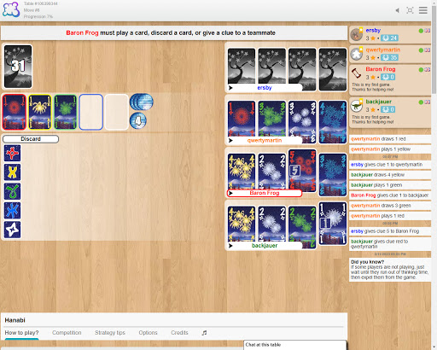Click the empty blue firework slot
The width and height of the screenshot is (437, 350).
point(91,112)
